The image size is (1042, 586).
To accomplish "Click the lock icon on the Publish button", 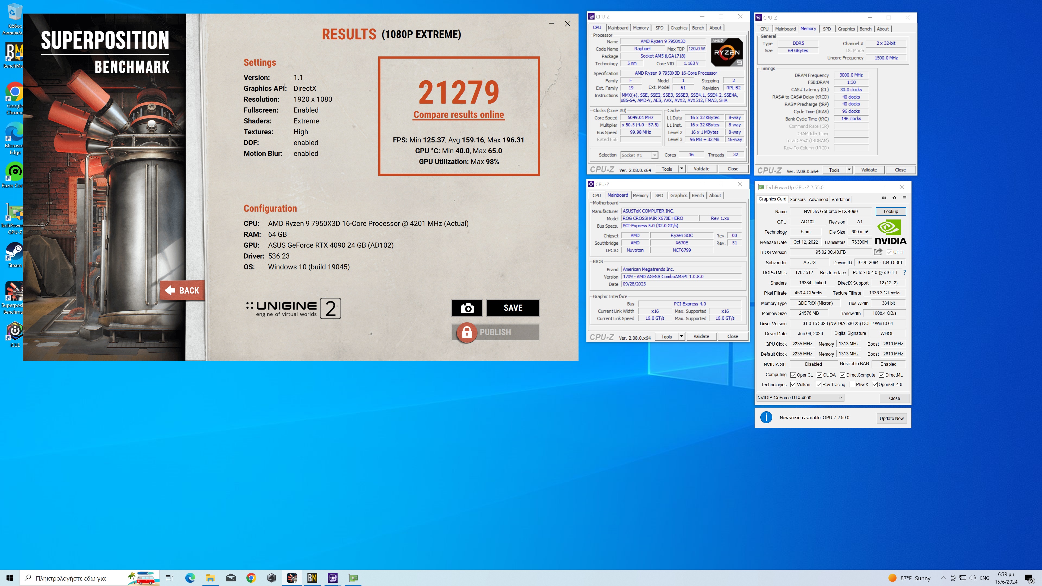I will click(x=467, y=332).
